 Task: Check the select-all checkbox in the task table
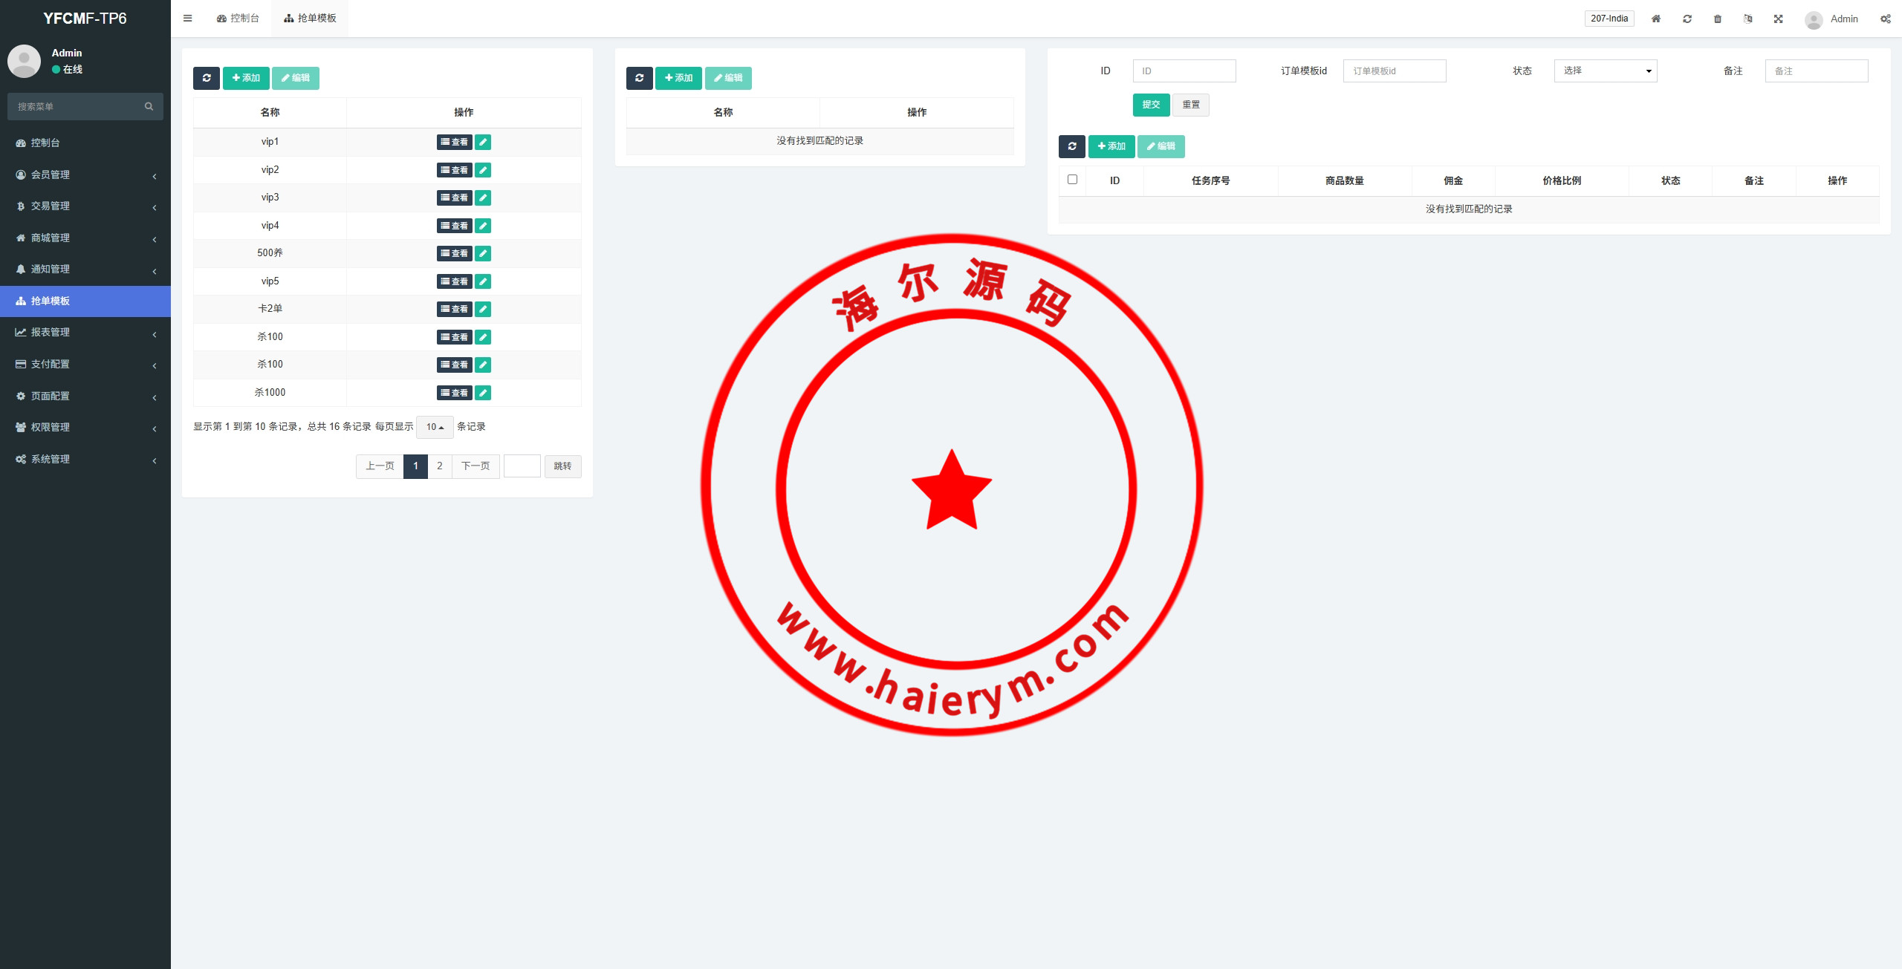pos(1072,180)
